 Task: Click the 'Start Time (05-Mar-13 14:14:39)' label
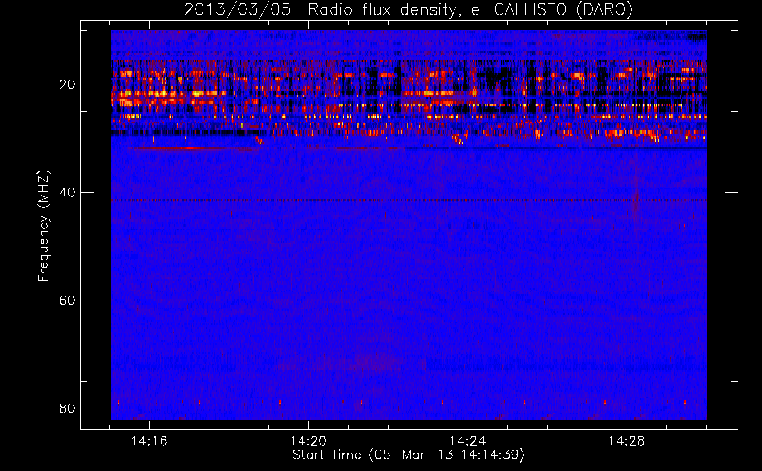[x=408, y=455]
